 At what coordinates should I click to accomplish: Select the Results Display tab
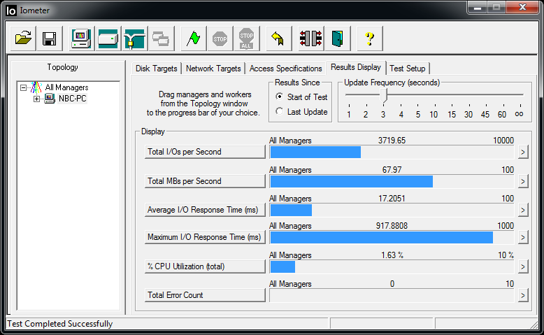click(x=356, y=67)
